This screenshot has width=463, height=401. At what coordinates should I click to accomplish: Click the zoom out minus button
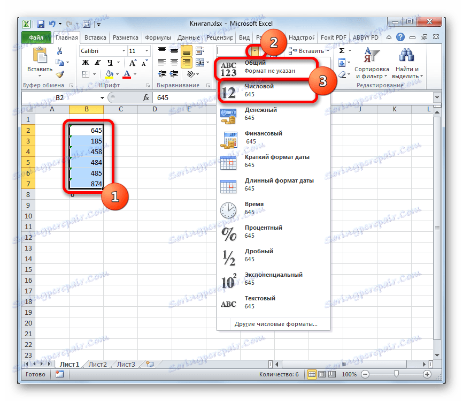pos(365,374)
